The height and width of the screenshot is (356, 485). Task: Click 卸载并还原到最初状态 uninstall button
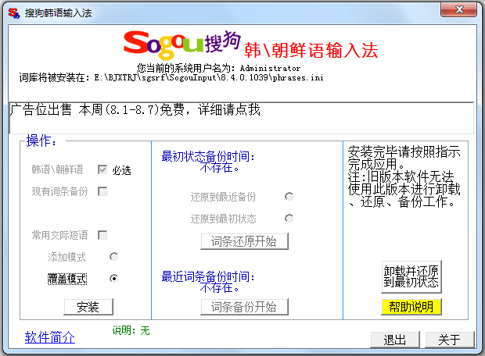tap(411, 276)
